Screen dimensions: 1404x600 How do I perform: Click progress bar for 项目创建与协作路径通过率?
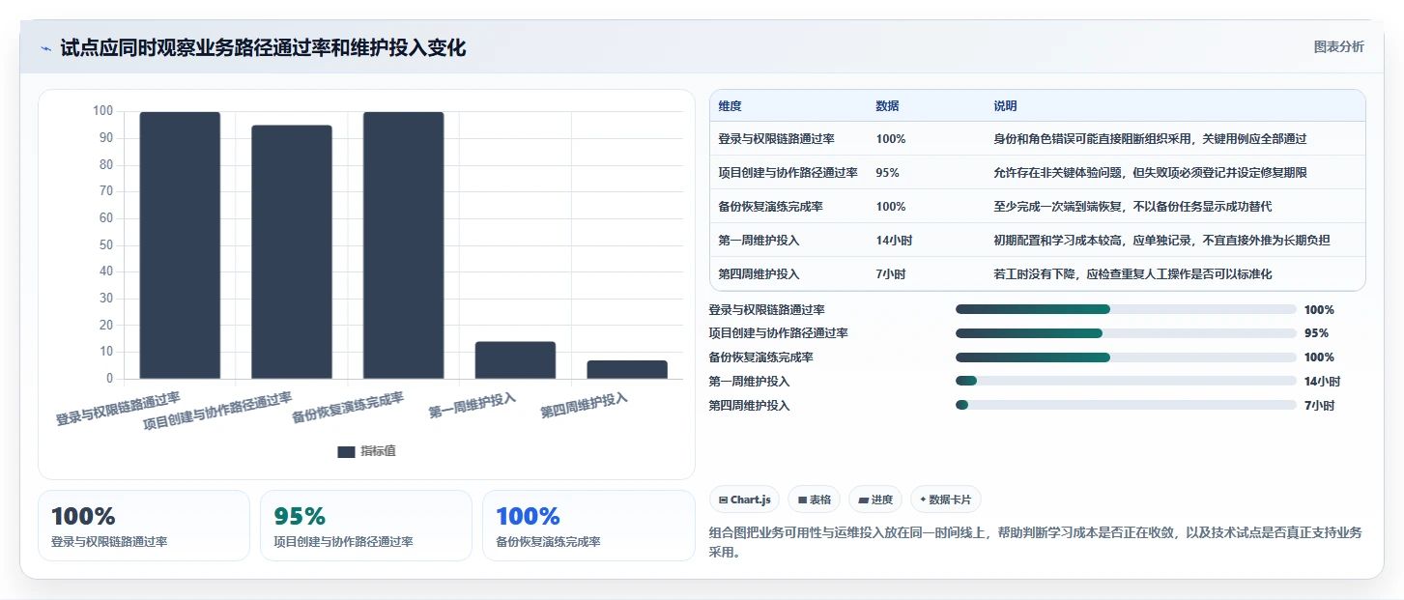point(1126,333)
